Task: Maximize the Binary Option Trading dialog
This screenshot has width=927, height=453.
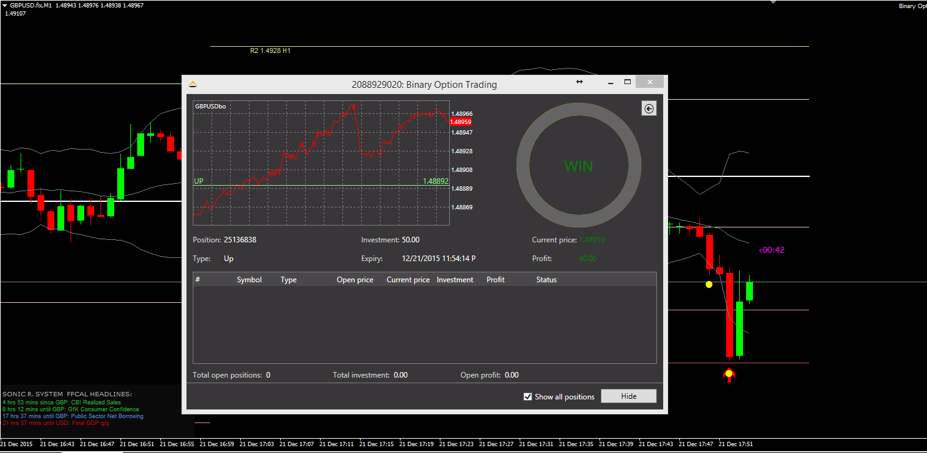Action: tap(628, 82)
